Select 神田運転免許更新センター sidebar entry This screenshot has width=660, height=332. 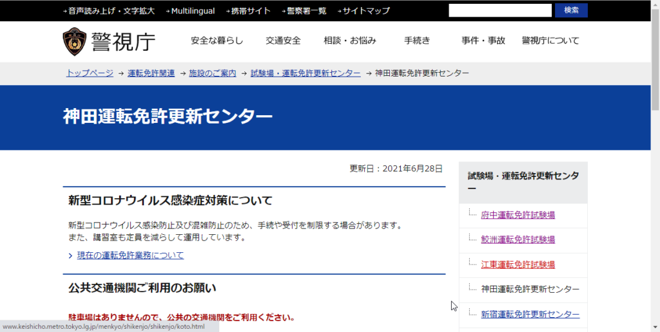point(530,289)
